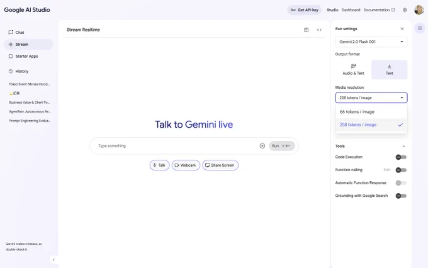Select Audio & Text output format

(x=353, y=70)
